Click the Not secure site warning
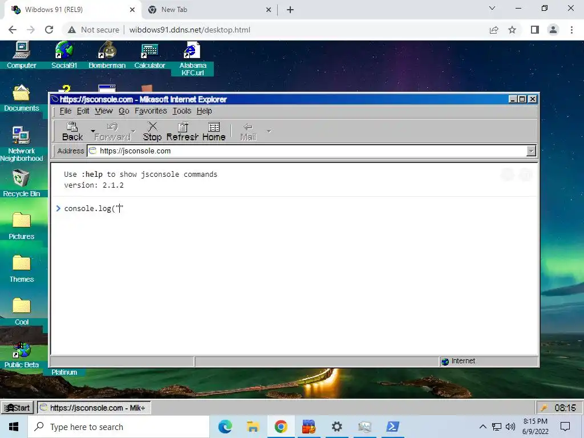Viewport: 584px width, 438px height. pyautogui.click(x=94, y=30)
